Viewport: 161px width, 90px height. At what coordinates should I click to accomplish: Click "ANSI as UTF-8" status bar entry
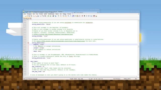[x=127, y=79]
